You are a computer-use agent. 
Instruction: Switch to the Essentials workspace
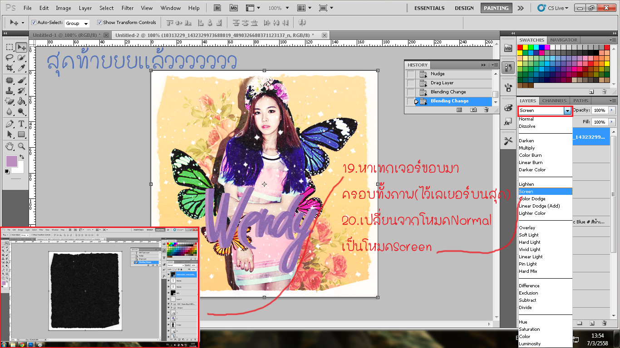coord(429,8)
